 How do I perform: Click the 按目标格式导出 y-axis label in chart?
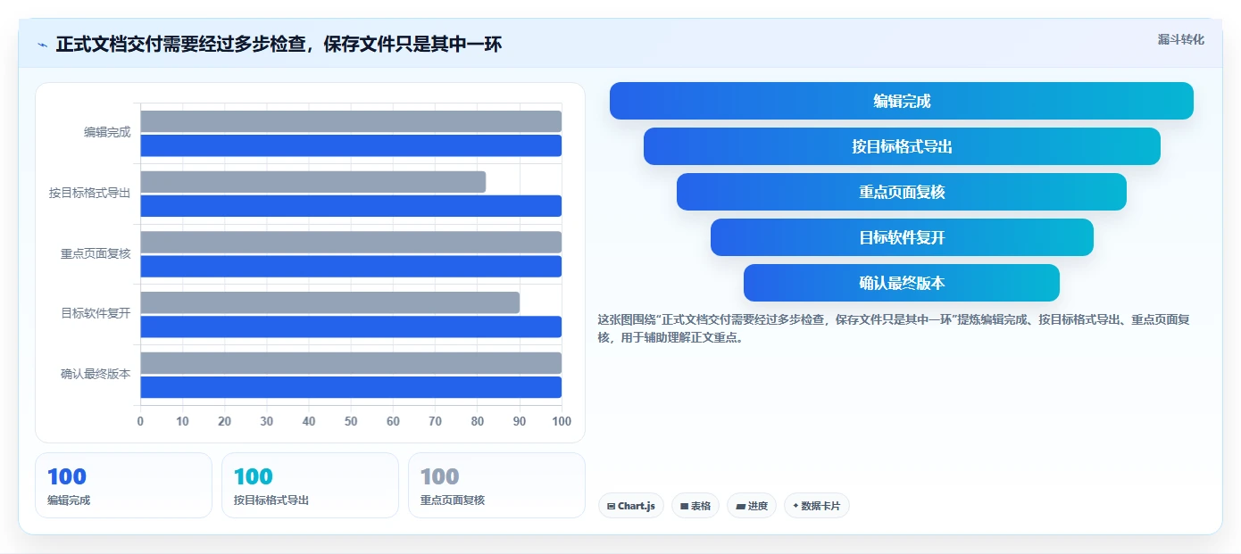[90, 193]
